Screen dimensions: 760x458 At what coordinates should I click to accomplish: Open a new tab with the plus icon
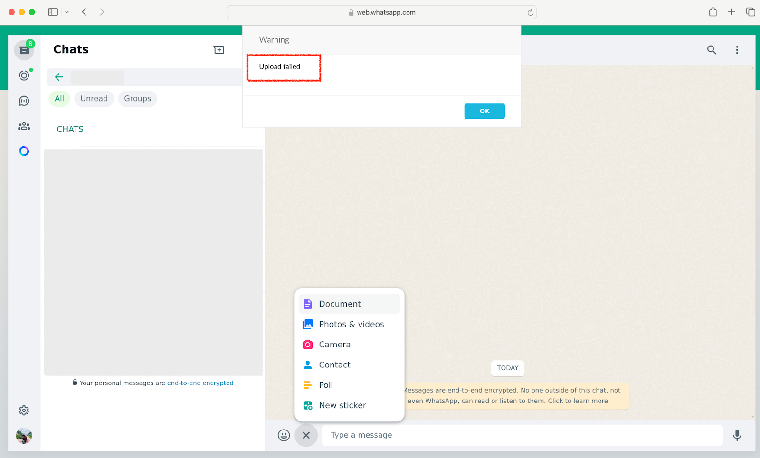(x=731, y=12)
